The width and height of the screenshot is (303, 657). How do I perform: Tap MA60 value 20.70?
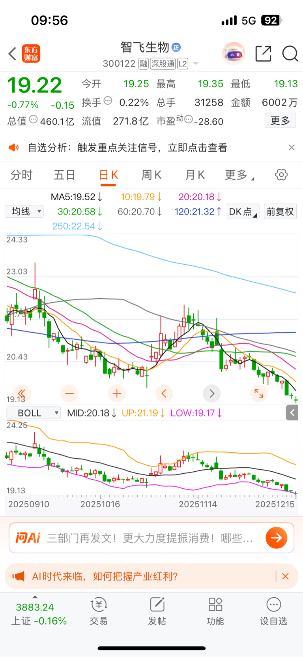point(140,211)
